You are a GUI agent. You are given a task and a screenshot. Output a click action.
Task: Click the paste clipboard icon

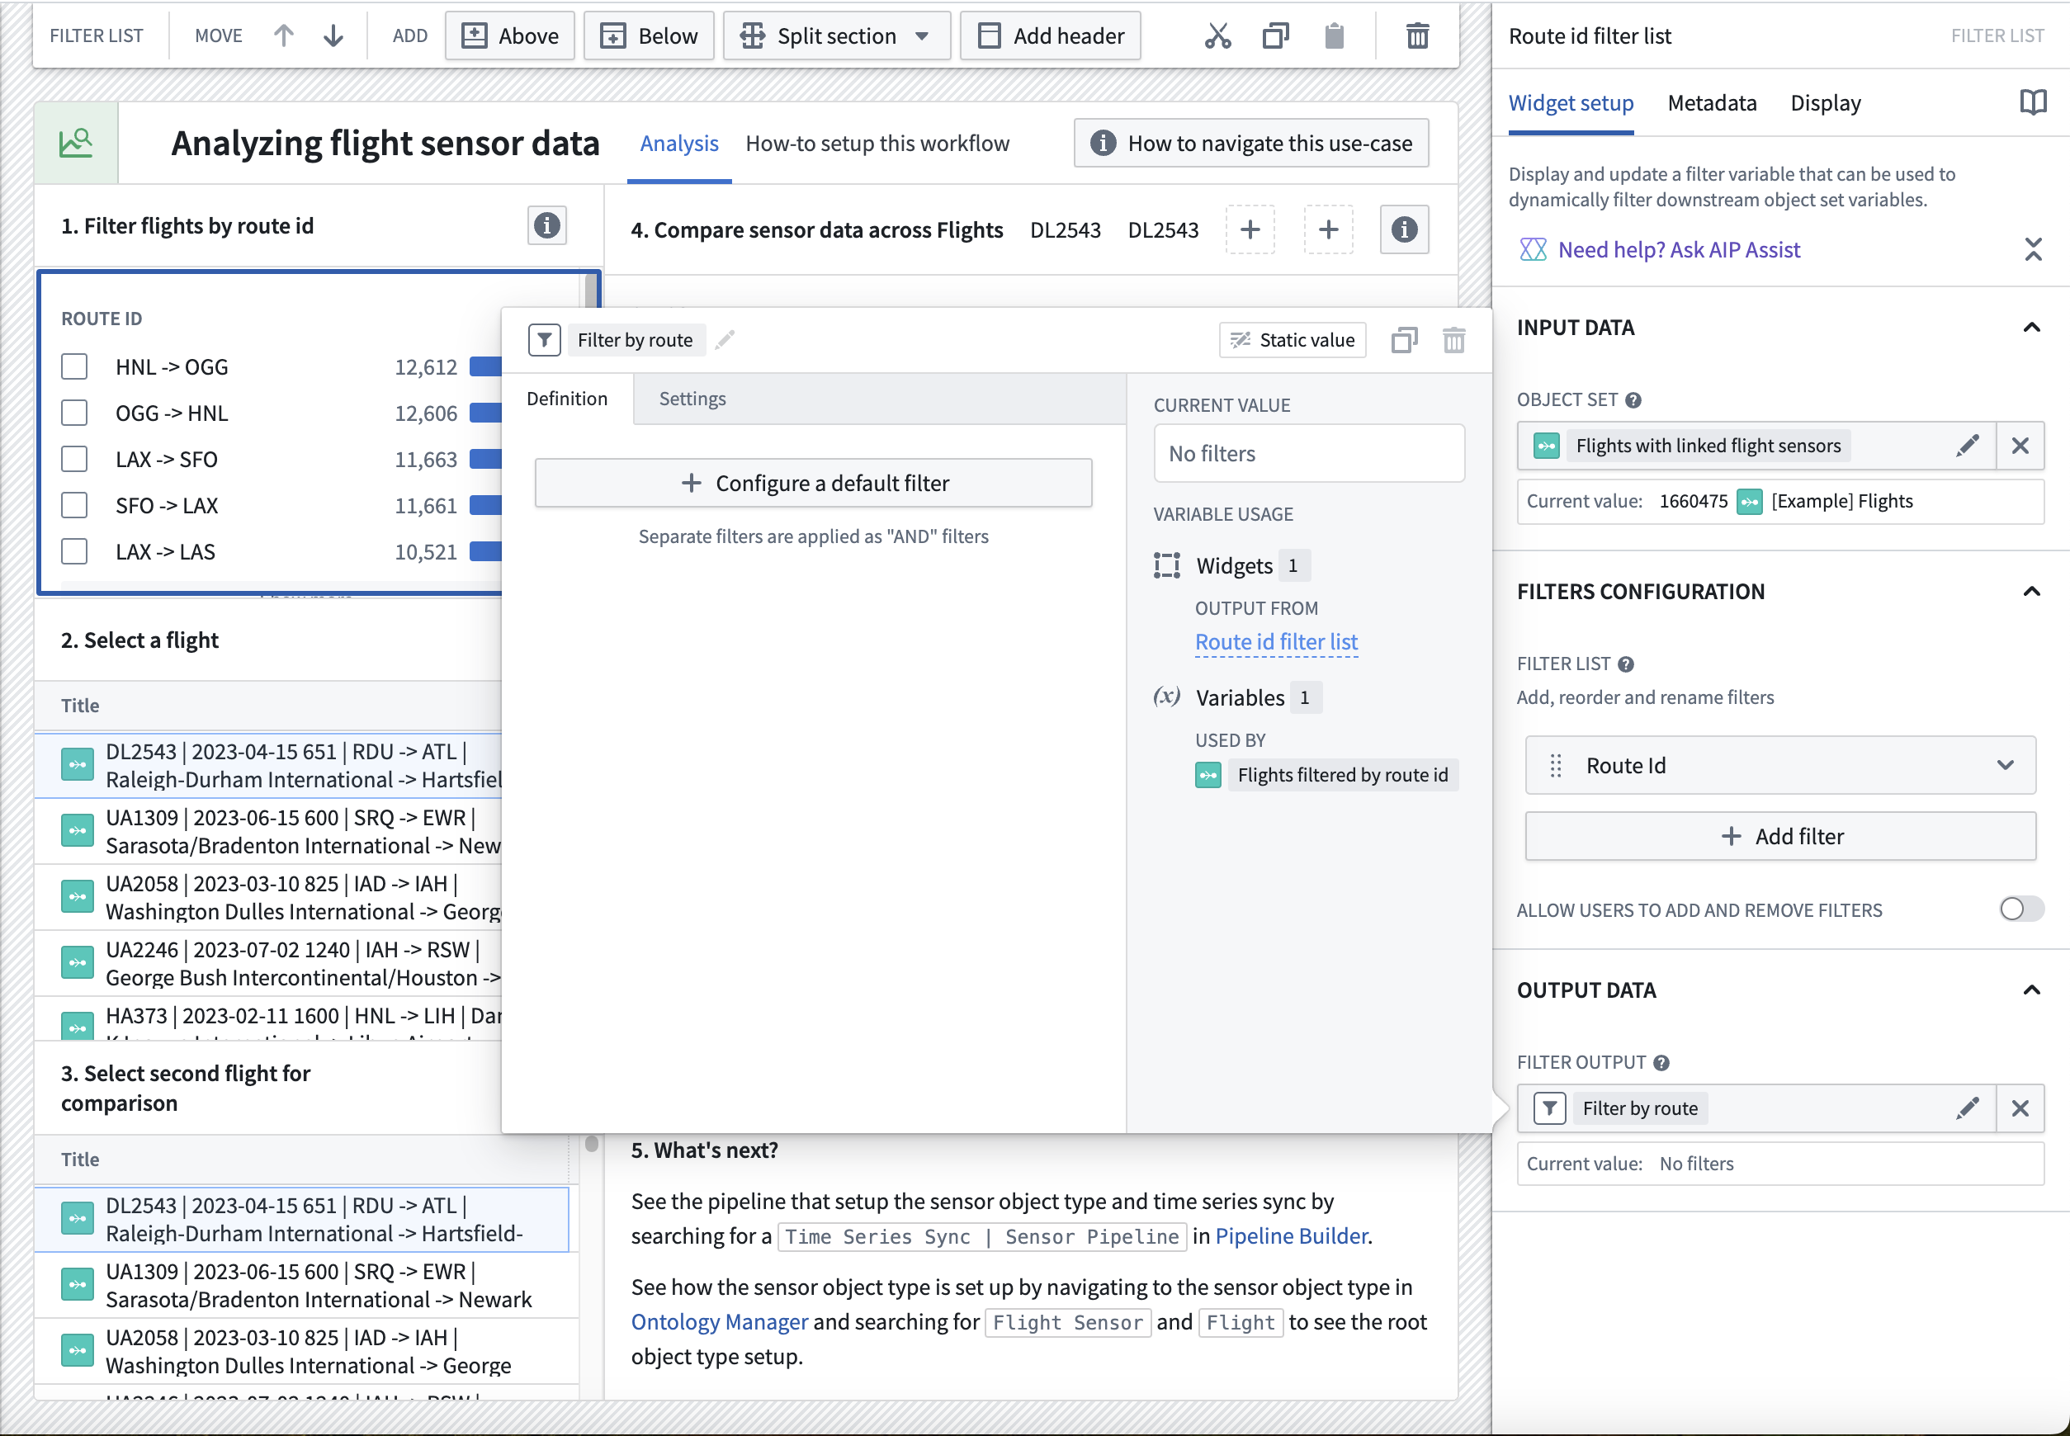coord(1334,36)
